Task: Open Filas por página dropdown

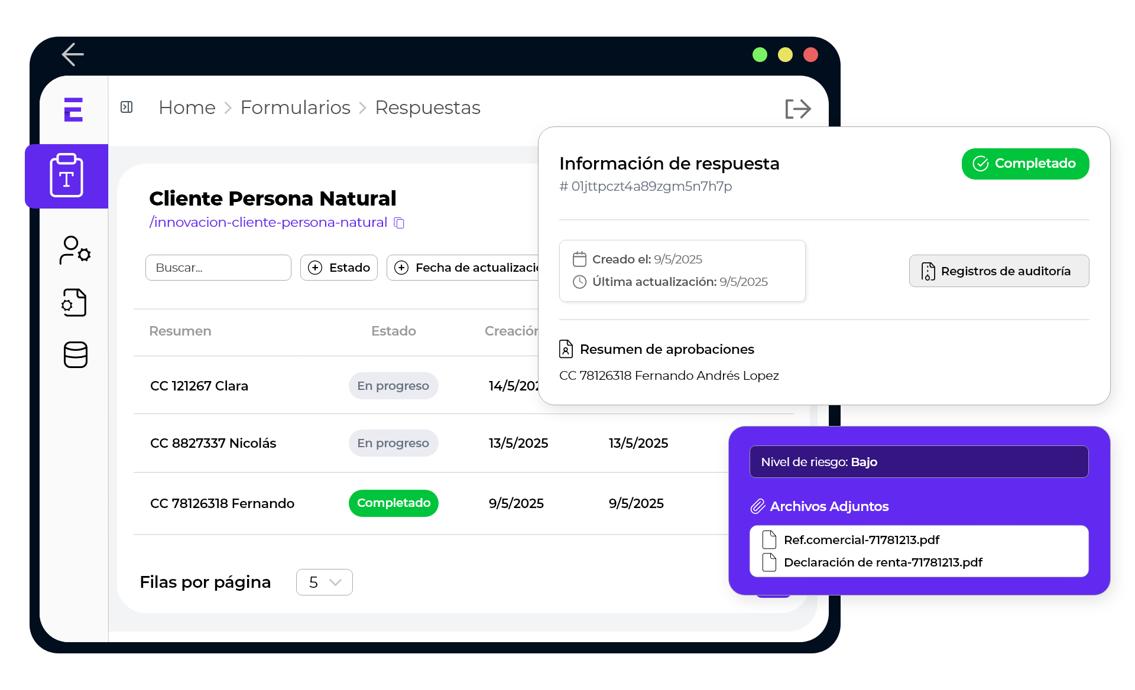Action: [324, 582]
